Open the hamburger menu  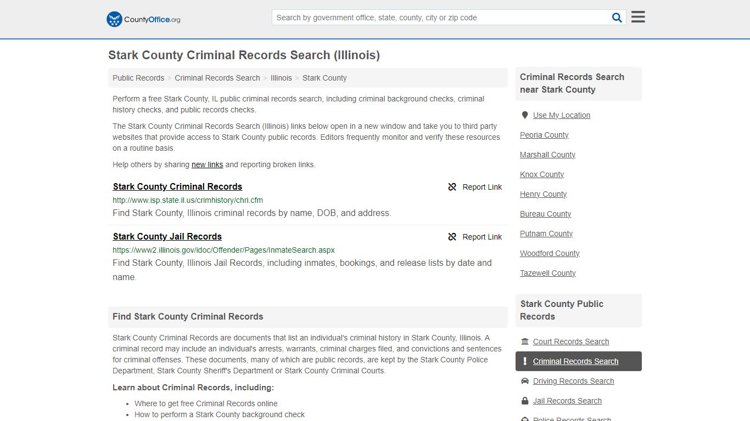pyautogui.click(x=638, y=17)
